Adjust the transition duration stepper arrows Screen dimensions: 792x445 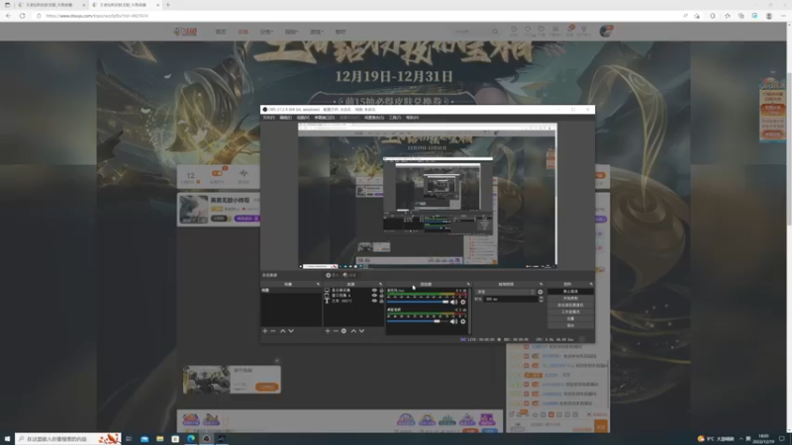[x=541, y=299]
